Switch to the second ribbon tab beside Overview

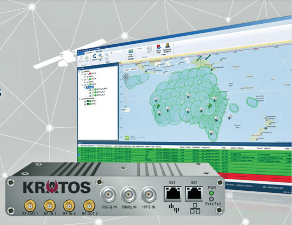point(99,51)
